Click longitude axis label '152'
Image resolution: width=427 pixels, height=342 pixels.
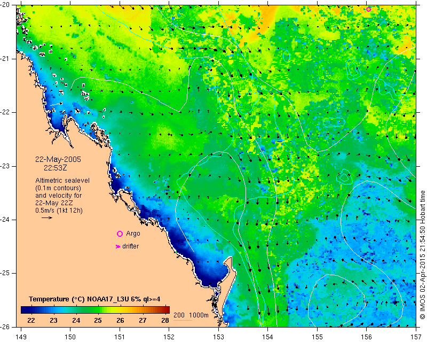(169, 337)
